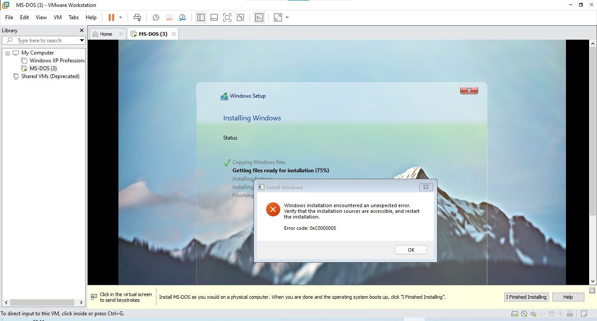Click the Bluetooth device status icon

[x=560, y=314]
